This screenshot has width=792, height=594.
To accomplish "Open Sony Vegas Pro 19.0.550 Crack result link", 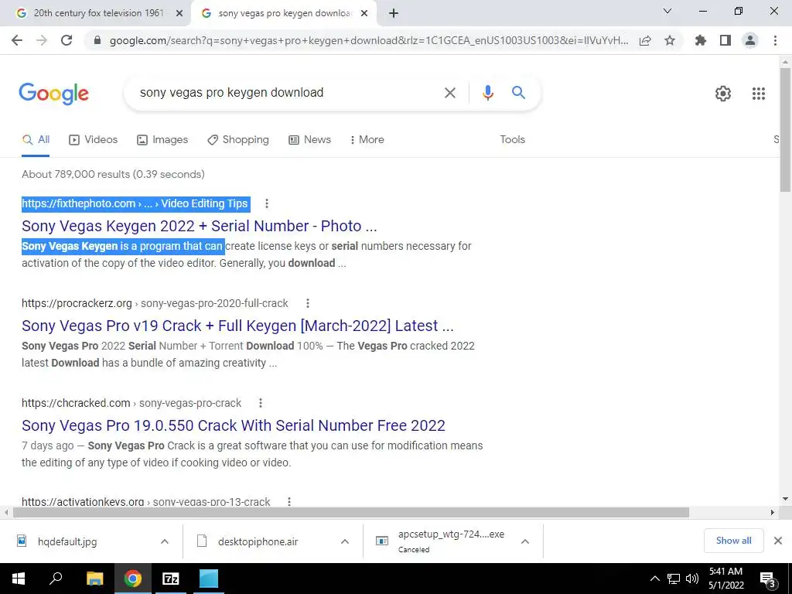I will tap(234, 425).
